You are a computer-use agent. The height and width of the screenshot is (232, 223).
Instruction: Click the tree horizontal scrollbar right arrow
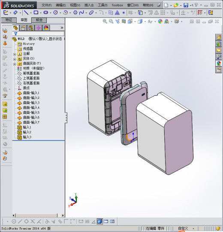tap(63, 215)
